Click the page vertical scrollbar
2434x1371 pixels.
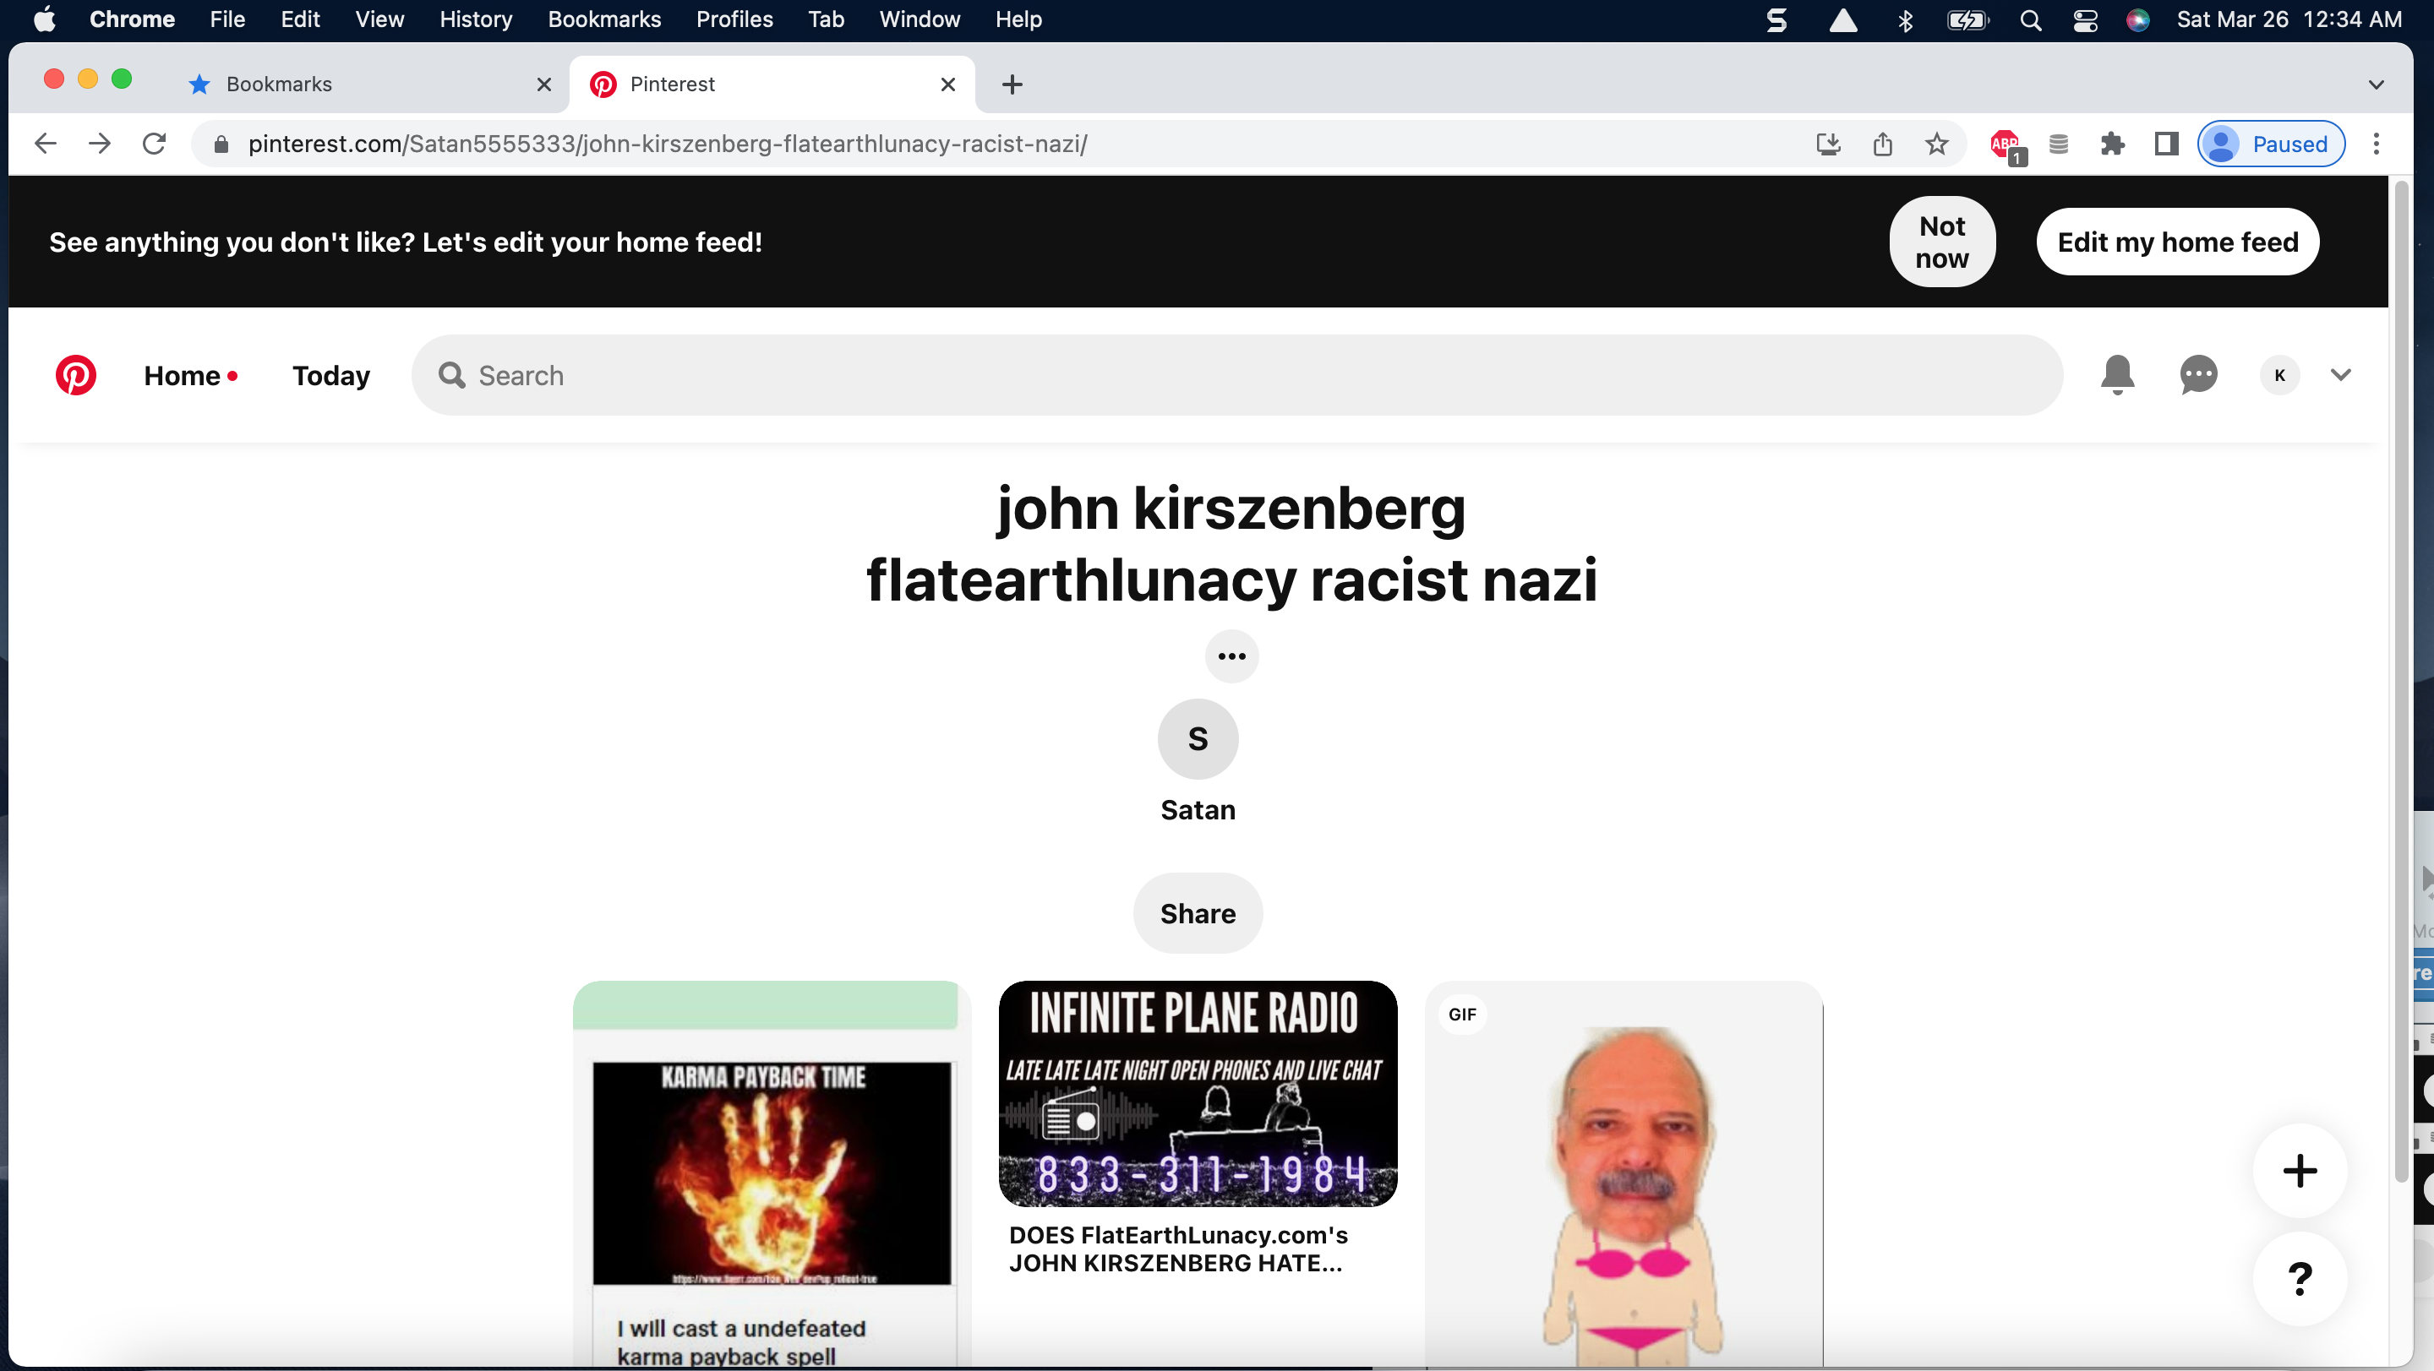pos(2401,680)
